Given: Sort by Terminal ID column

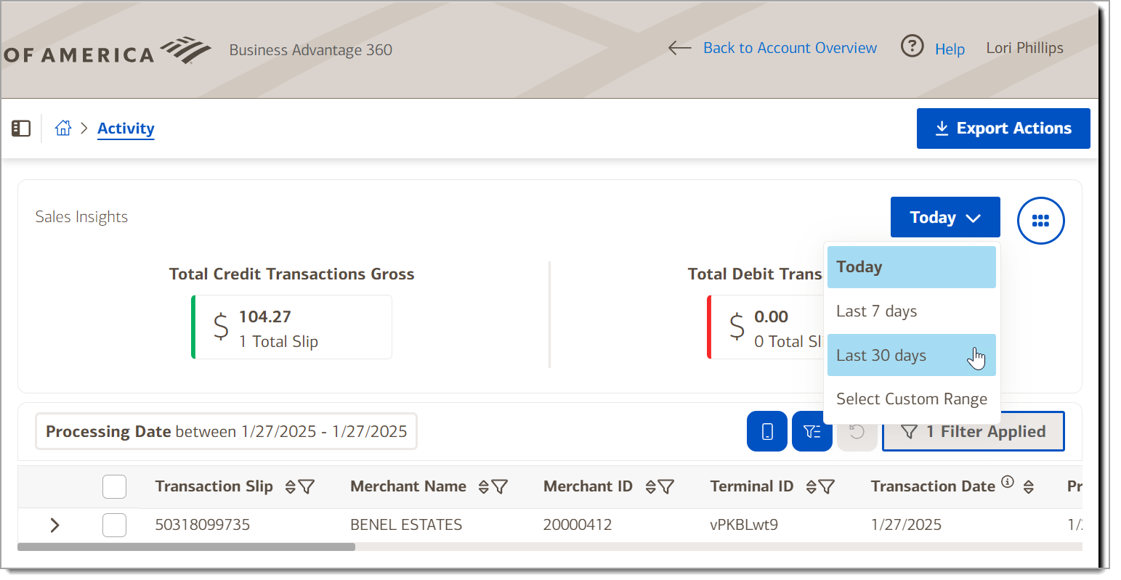Looking at the screenshot, I should point(812,487).
